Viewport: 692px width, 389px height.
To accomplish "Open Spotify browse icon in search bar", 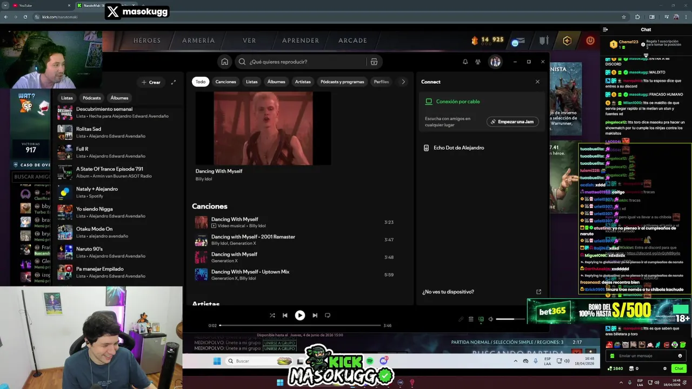I will pos(374,62).
